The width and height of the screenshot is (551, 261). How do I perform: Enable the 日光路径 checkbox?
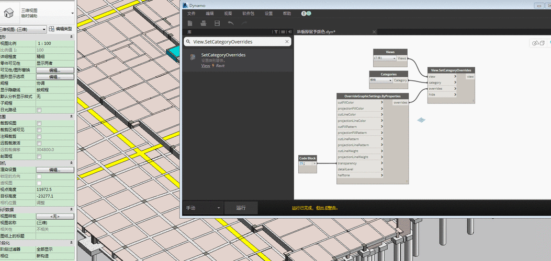[39, 110]
